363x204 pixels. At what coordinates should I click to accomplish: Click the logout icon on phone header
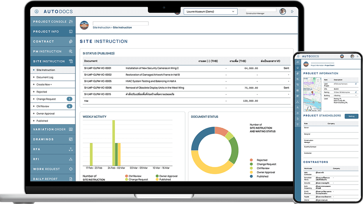coord(358,56)
